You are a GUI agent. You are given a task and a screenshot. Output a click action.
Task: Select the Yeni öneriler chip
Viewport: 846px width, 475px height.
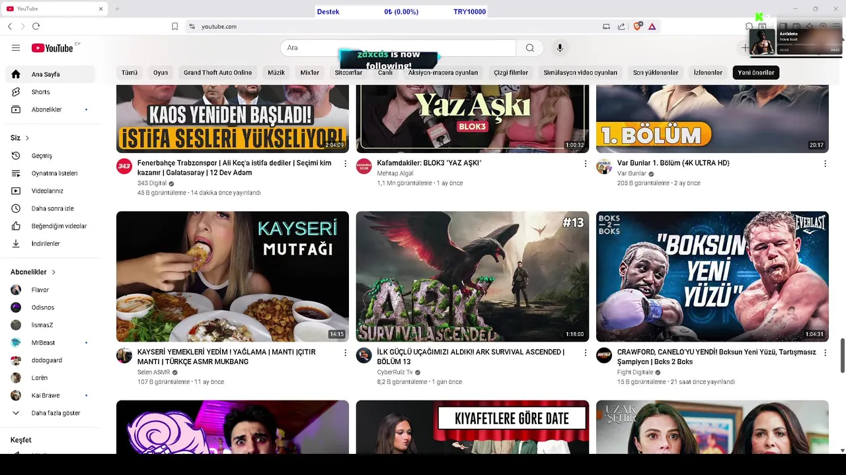coord(756,73)
